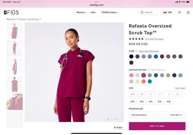Select size 4XL

coord(151,101)
